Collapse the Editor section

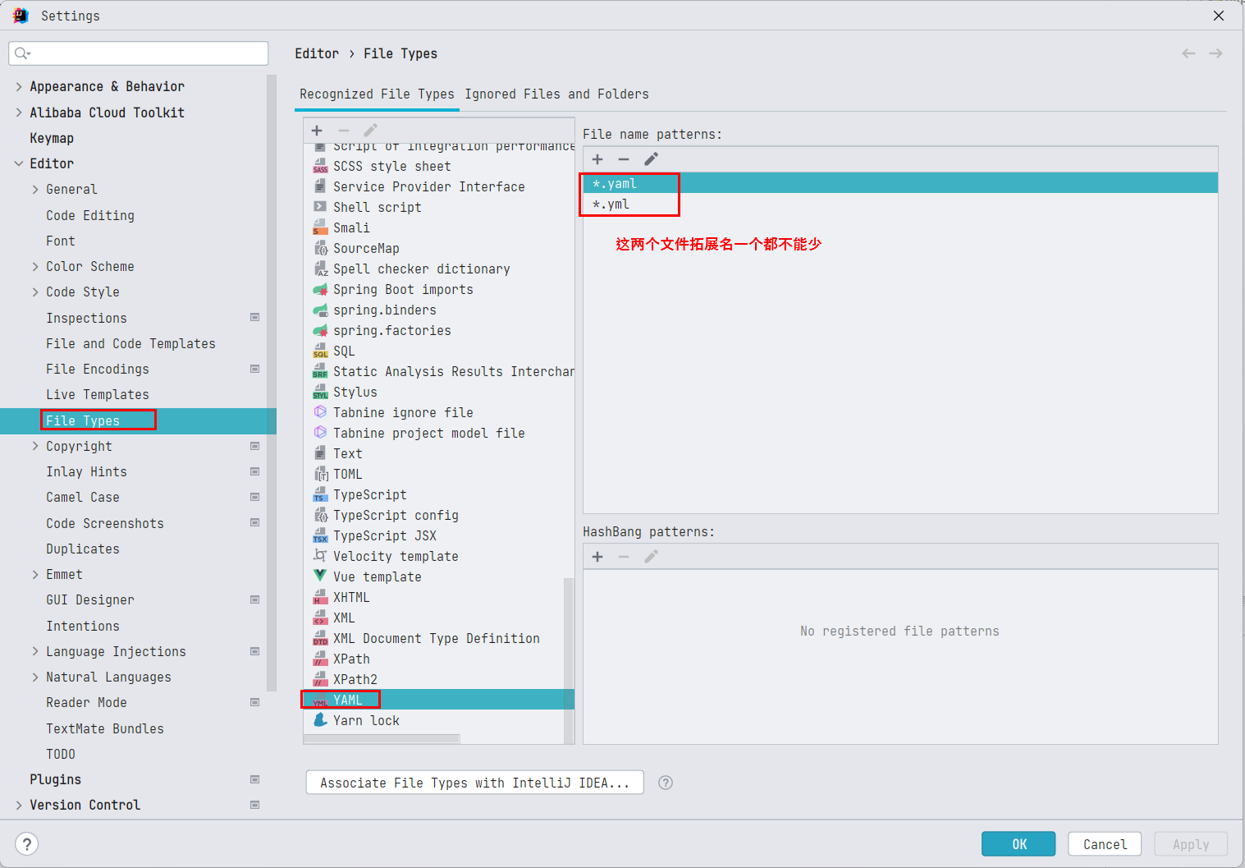click(x=19, y=163)
